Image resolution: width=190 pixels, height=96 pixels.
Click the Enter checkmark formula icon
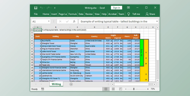[x=67, y=21]
